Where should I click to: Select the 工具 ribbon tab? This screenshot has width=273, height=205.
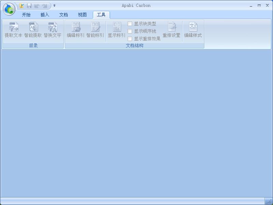[101, 15]
